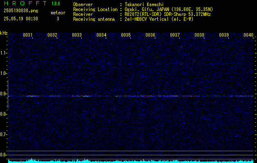257x163 pixels.
Task: Click the 0037 time marker
Action: (x=175, y=35)
